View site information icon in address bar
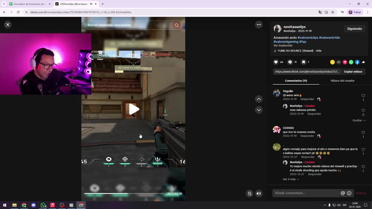Image resolution: width=372 pixels, height=209 pixels. 26,12
